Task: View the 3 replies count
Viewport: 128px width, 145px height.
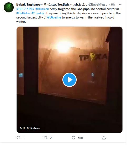Action: [23, 138]
